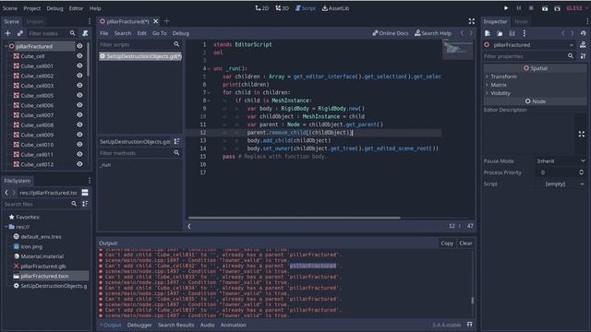
Task: Pause the running scene
Action: click(519, 8)
